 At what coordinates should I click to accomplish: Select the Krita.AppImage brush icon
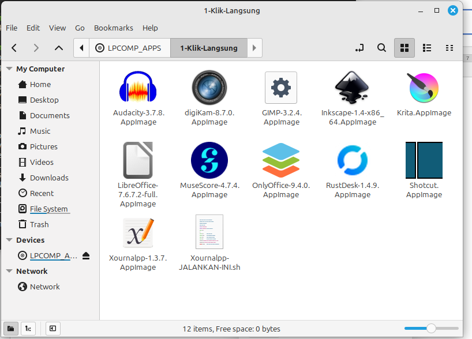pyautogui.click(x=424, y=87)
